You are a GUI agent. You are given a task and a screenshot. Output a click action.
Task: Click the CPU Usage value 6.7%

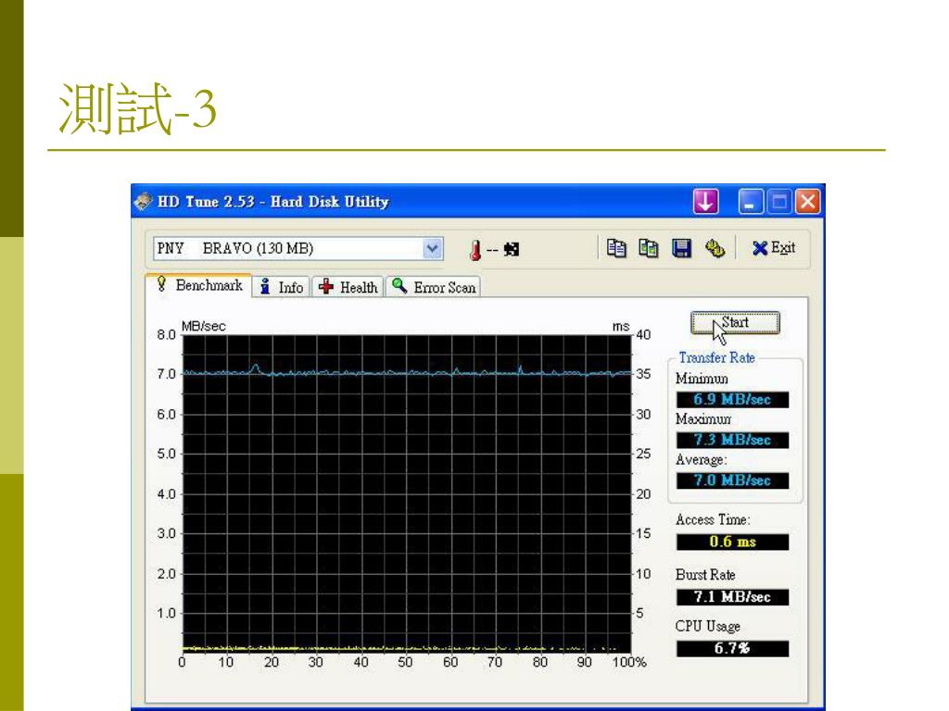point(732,648)
